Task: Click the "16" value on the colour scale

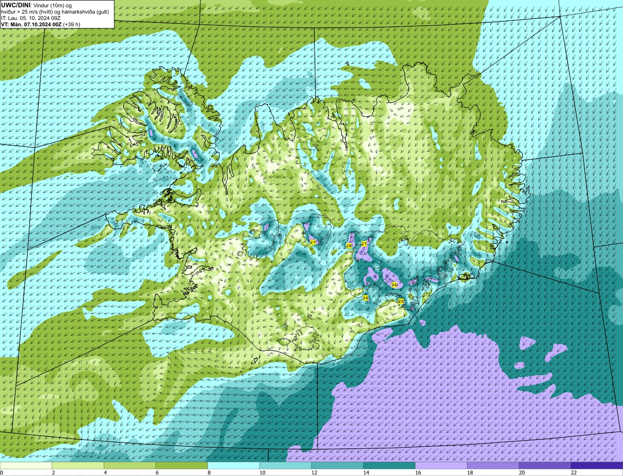Action: click(x=418, y=473)
